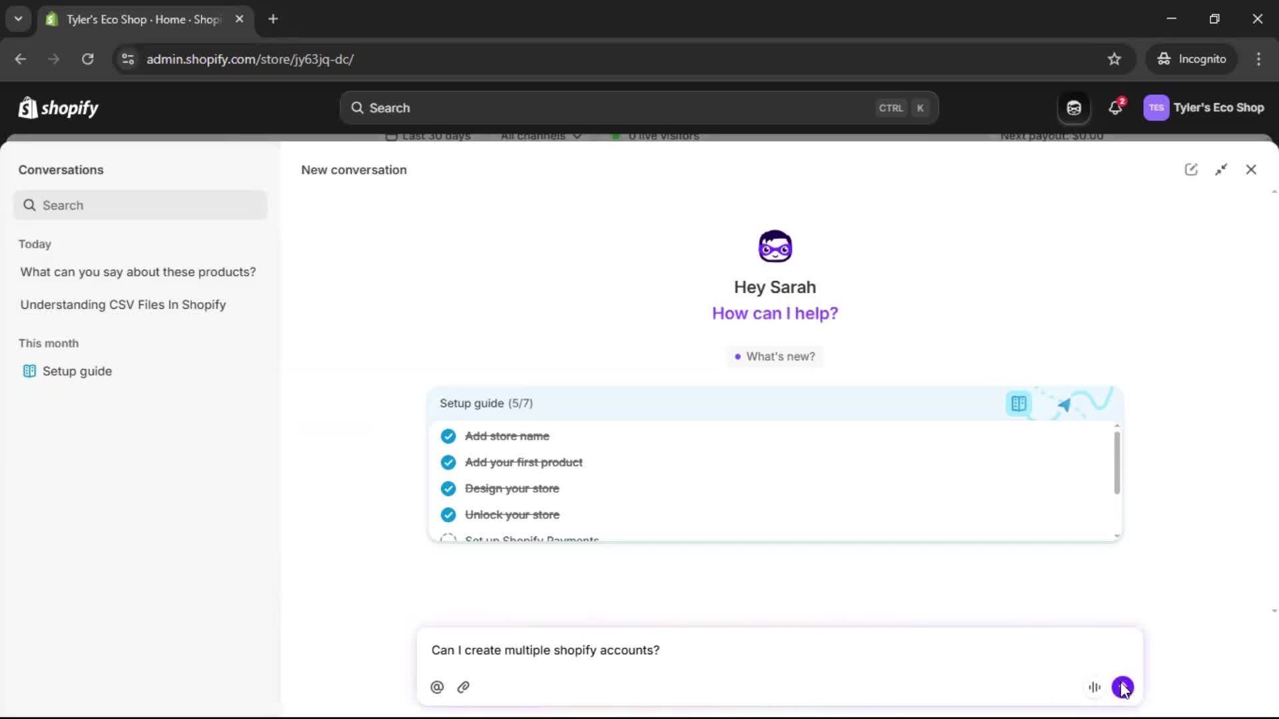Collapse the chat window with the minimize icon
Viewport: 1279px width, 719px height.
click(1222, 169)
